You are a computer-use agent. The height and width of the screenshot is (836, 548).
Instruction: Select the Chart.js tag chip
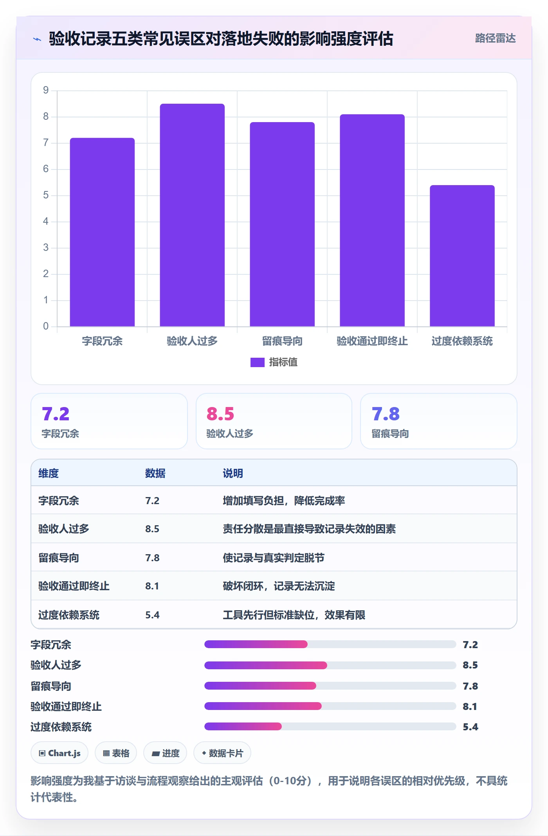click(59, 753)
